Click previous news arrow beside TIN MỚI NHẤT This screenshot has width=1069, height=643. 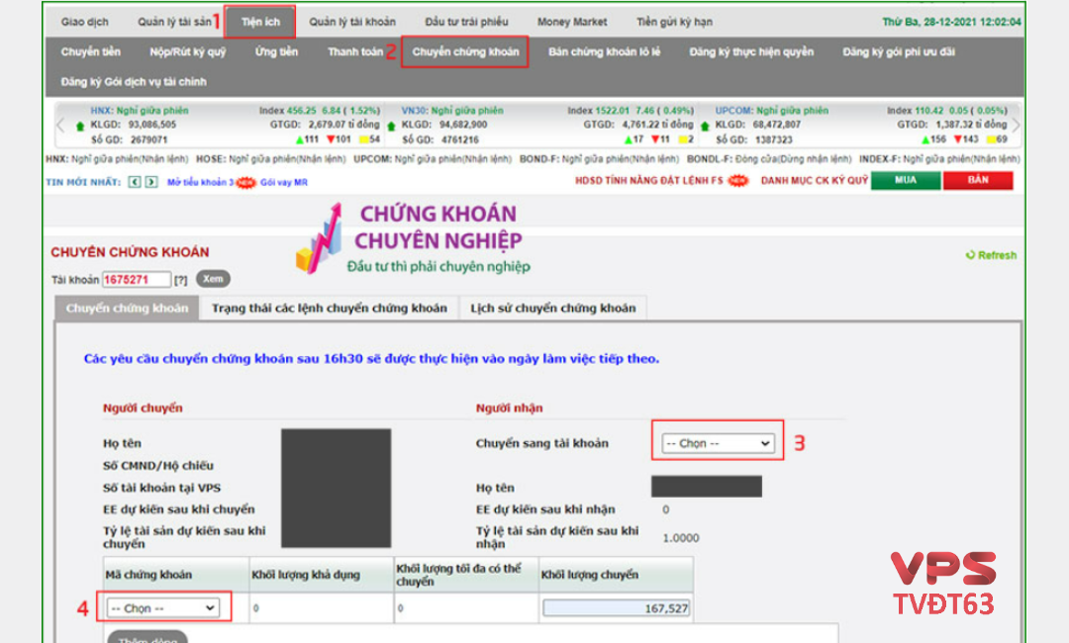[x=135, y=182]
